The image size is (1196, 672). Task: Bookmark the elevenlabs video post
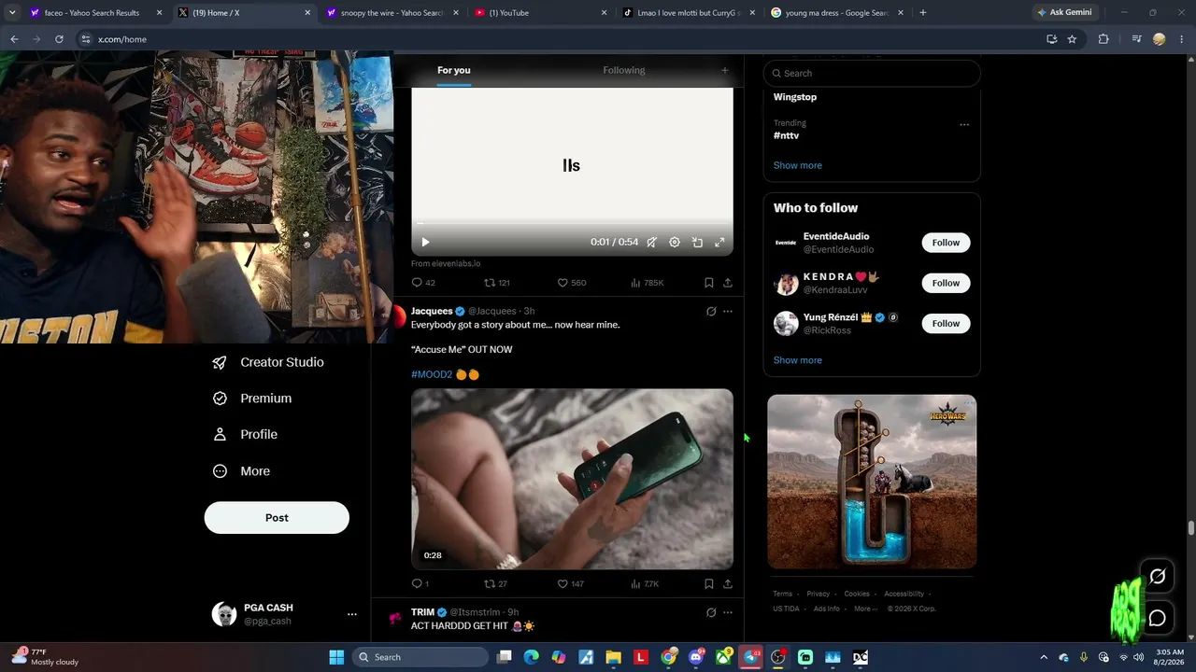click(x=709, y=283)
